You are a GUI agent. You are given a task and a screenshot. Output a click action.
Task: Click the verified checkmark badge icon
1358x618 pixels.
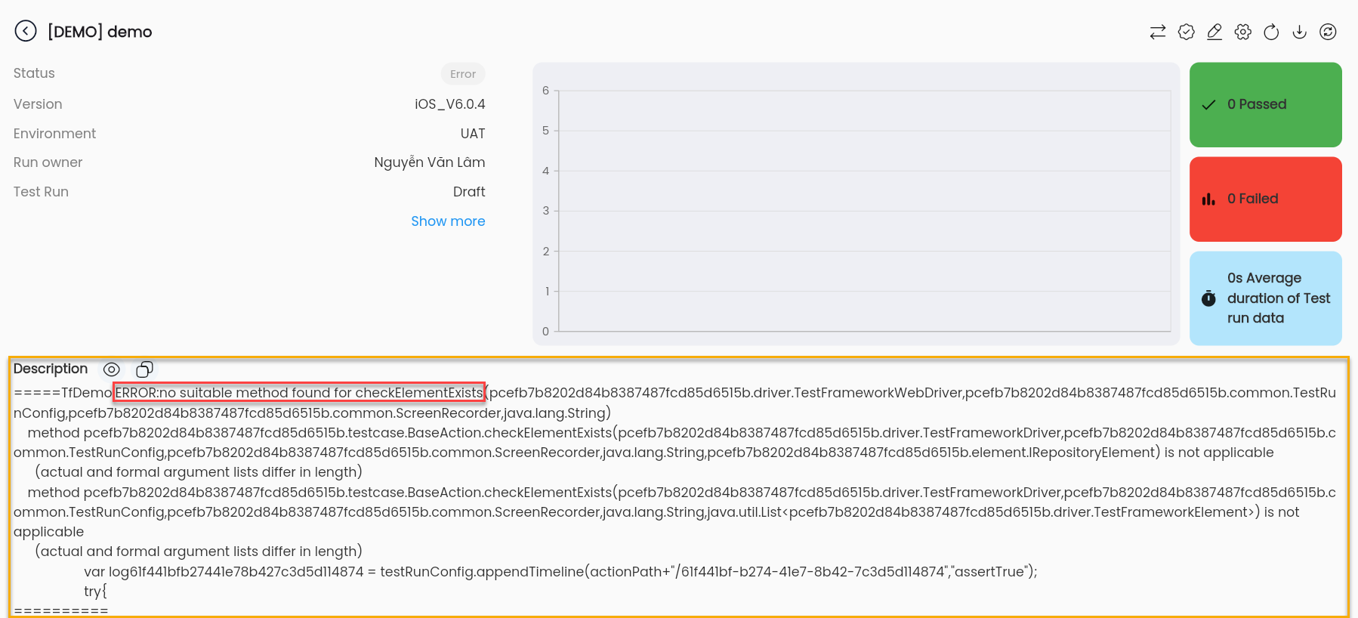pyautogui.click(x=1187, y=32)
